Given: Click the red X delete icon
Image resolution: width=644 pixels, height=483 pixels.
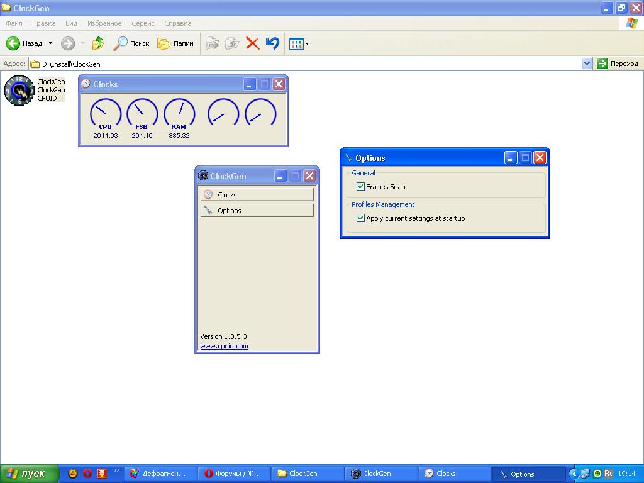Looking at the screenshot, I should pos(252,43).
